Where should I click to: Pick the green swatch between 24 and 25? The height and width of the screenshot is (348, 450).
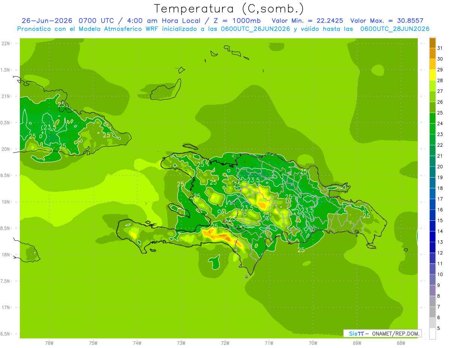(432, 118)
